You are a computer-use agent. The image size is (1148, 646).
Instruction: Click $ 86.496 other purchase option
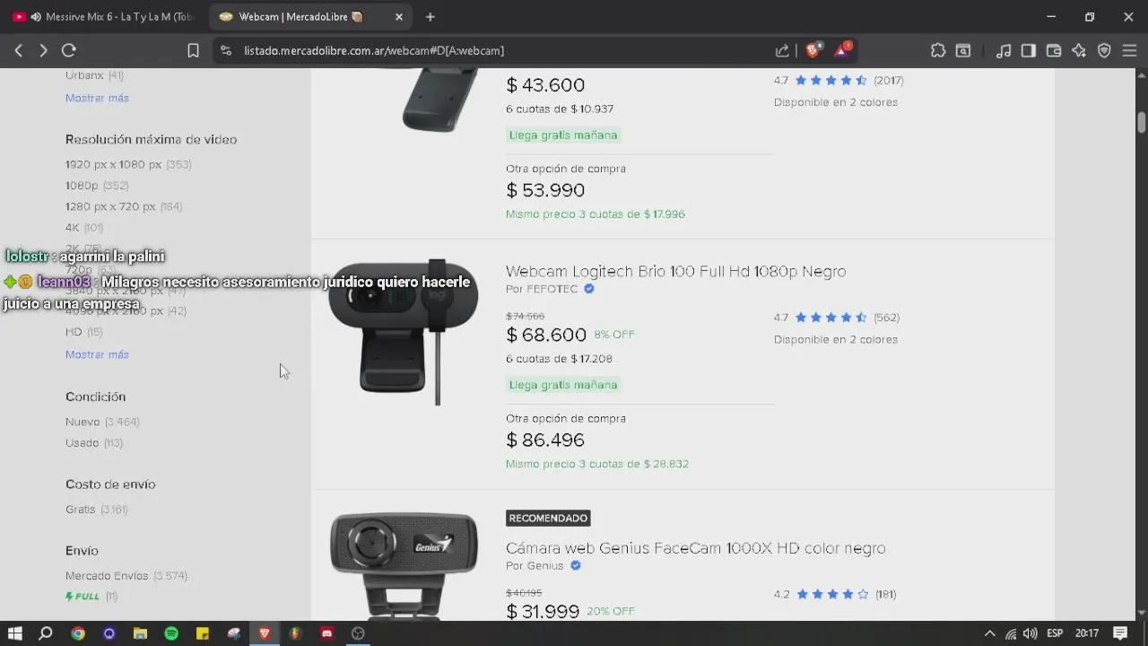(x=545, y=440)
